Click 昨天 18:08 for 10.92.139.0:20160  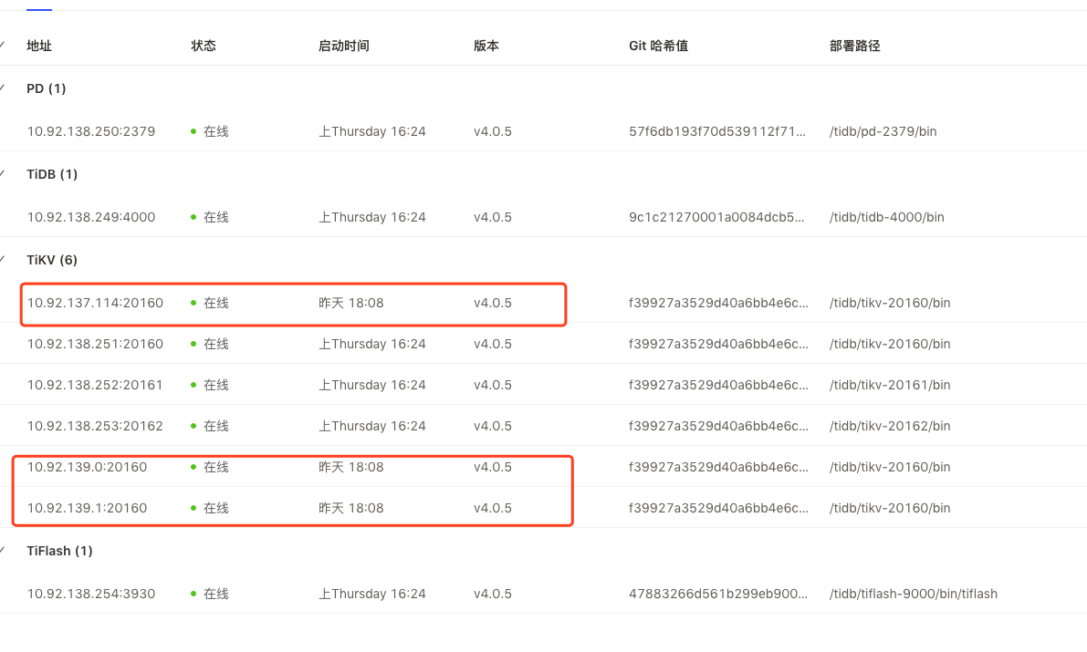(x=350, y=467)
